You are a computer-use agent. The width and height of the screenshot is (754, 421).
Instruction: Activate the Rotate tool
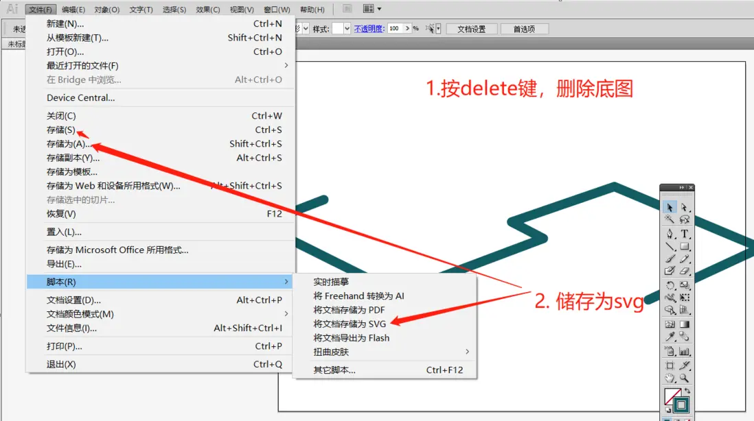(x=670, y=285)
